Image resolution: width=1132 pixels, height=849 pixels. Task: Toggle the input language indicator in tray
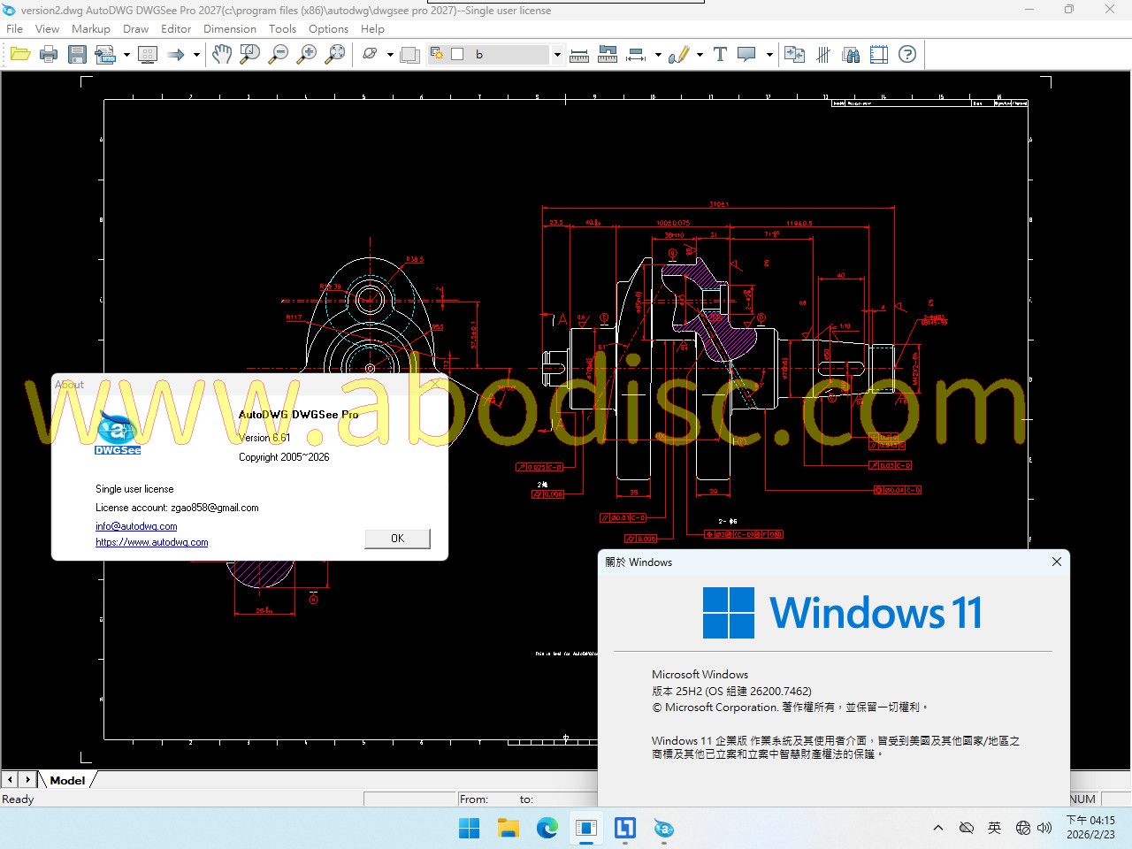[x=994, y=828]
